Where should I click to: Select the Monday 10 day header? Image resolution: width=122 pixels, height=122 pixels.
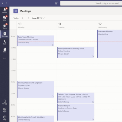click(37, 25)
